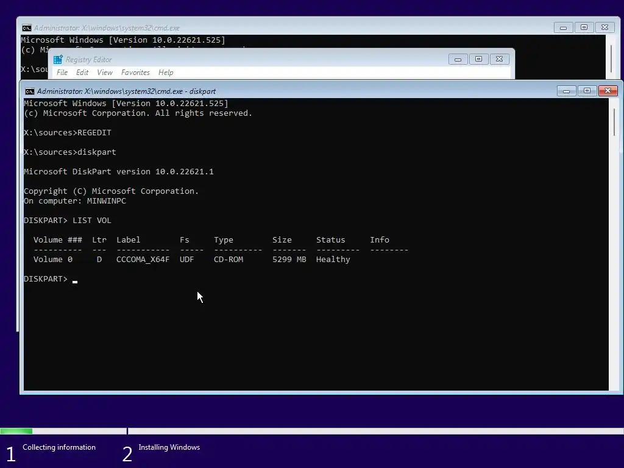Screen dimensions: 624x468
Task: Click the 'Installing Windows' step label
Action: coord(169,447)
